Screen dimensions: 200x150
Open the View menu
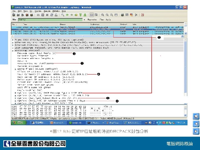[x=26, y=11]
